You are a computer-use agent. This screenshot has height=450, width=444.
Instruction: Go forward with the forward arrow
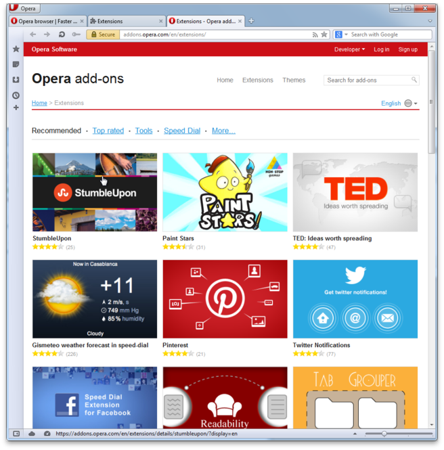47,35
